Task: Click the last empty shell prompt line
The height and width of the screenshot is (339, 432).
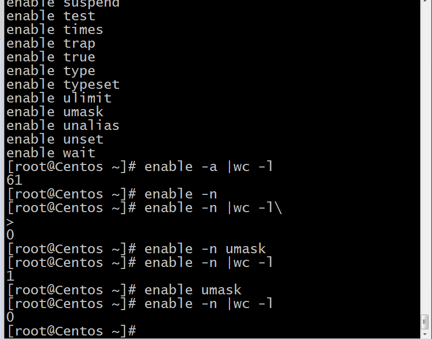Action: pyautogui.click(x=72, y=331)
